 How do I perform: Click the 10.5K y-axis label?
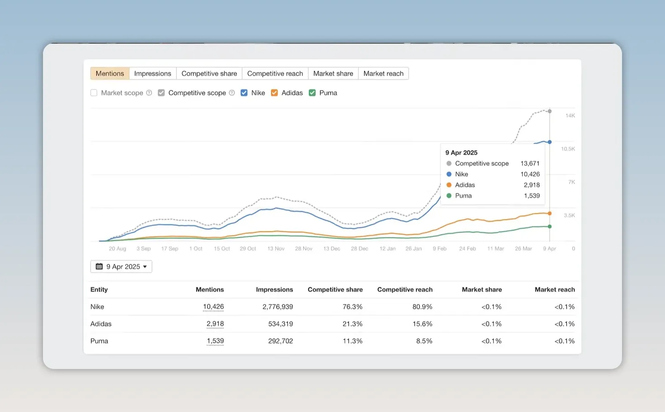point(568,149)
